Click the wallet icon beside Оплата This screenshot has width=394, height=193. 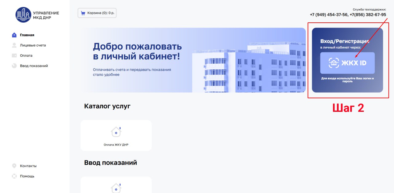[x=14, y=55]
